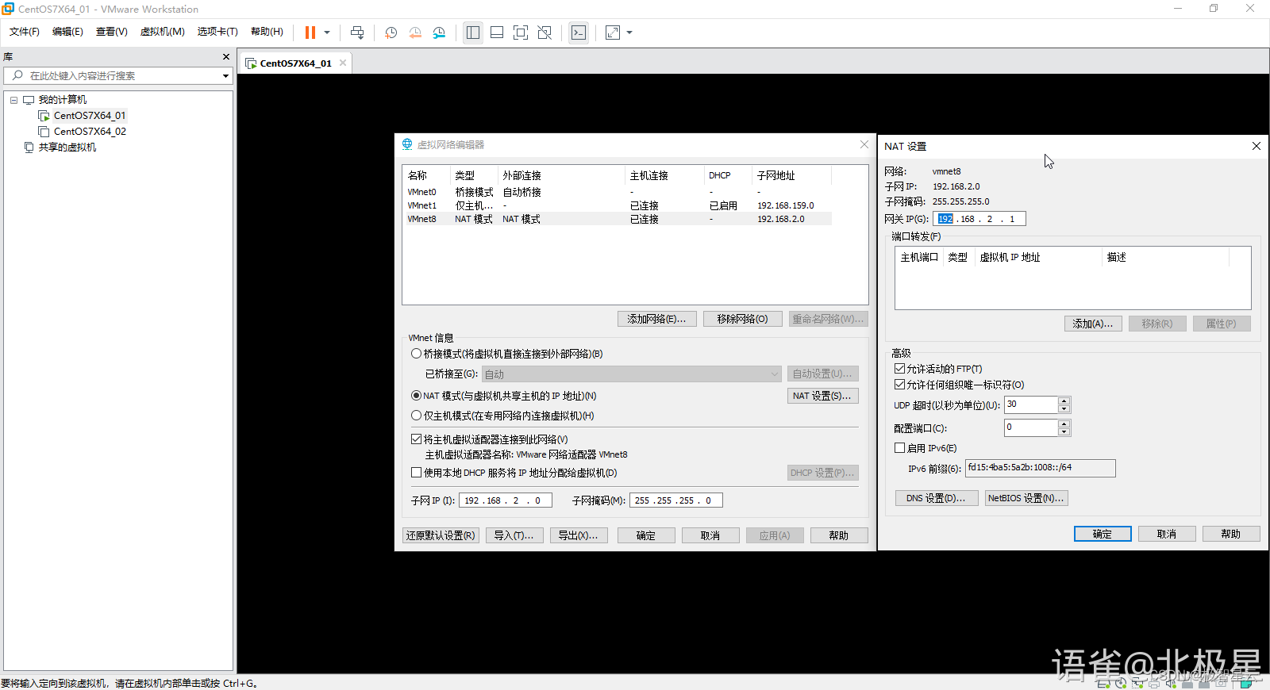
Task: Enable the 启用 IPv6 checkbox
Action: pyautogui.click(x=899, y=448)
